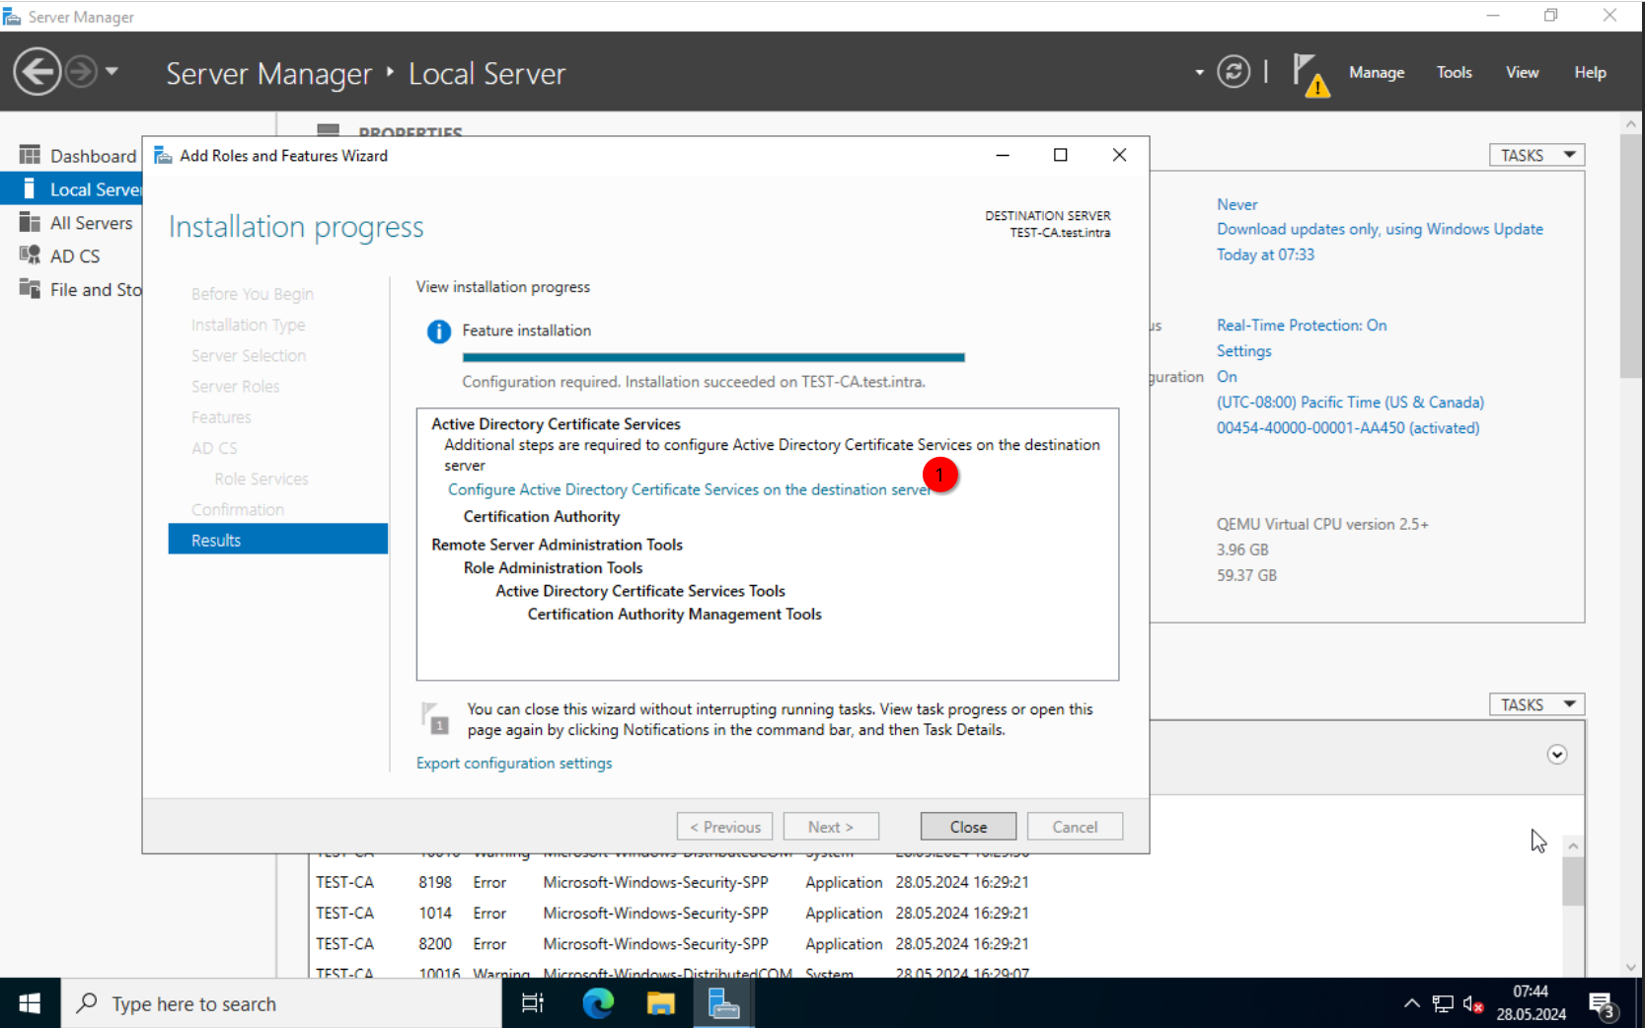This screenshot has height=1028, width=1645.
Task: Click the Windows Start button
Action: point(30,1003)
